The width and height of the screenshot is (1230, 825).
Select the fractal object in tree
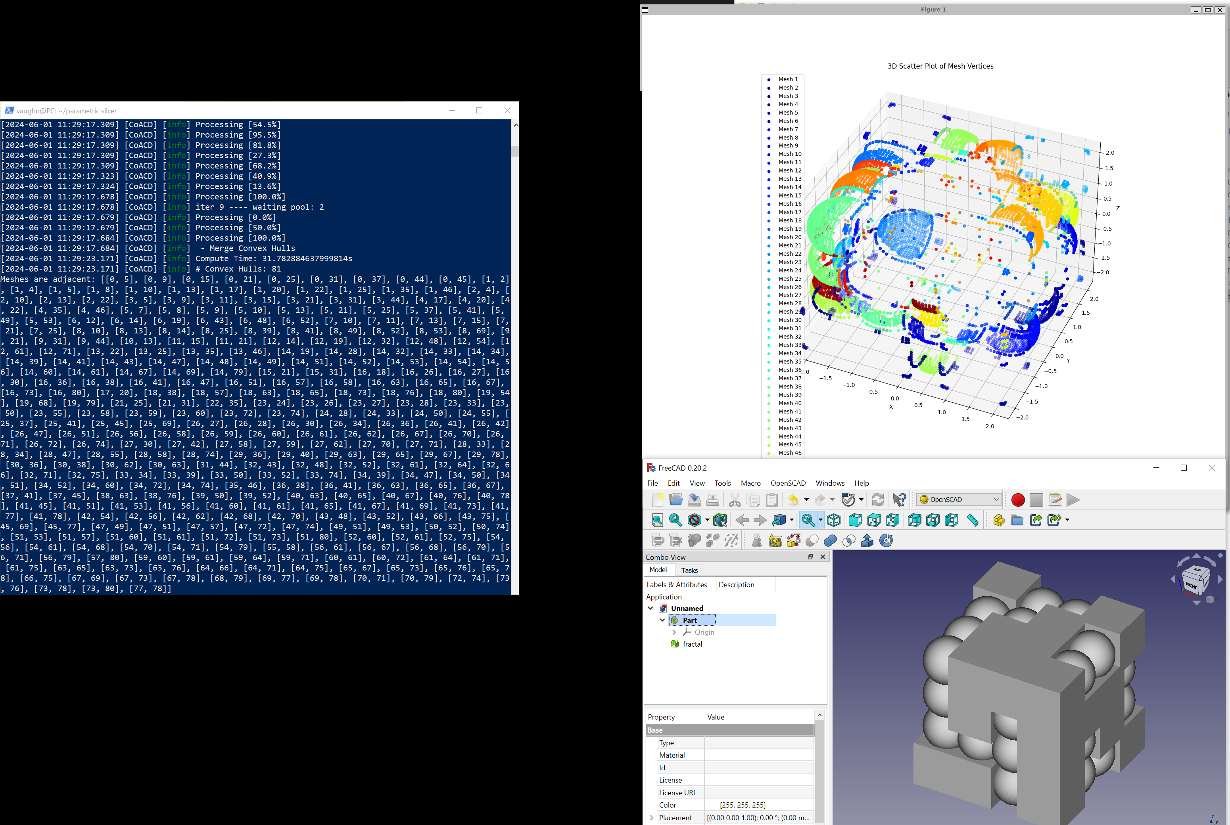tap(692, 644)
